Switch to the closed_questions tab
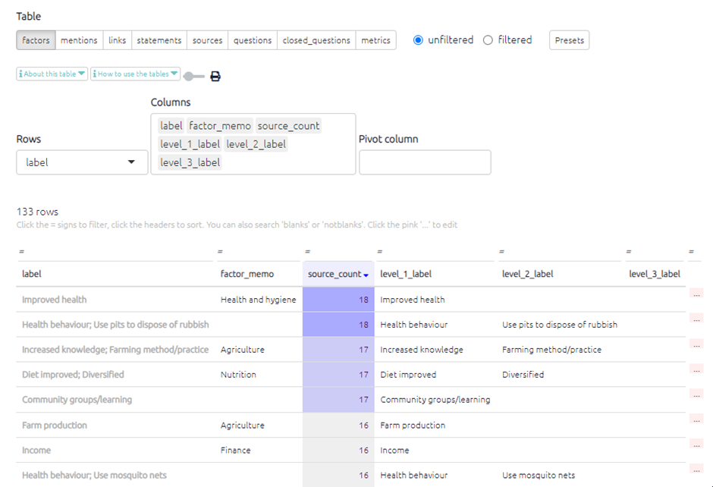This screenshot has width=713, height=487. 316,40
